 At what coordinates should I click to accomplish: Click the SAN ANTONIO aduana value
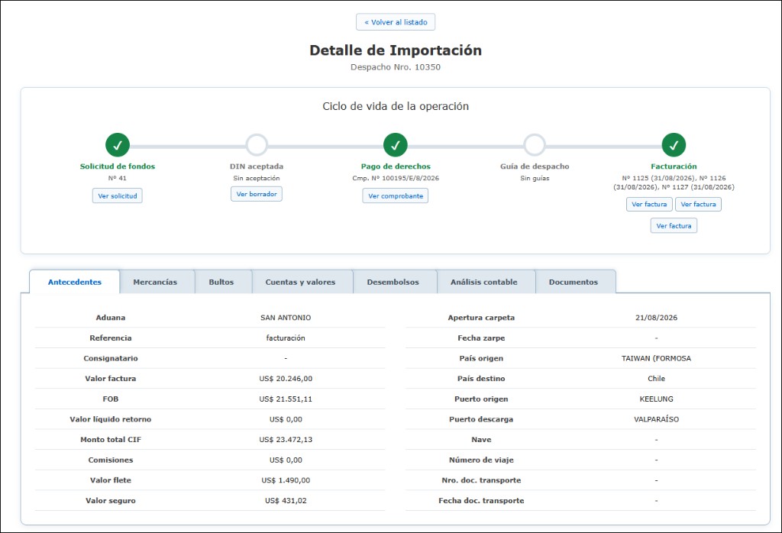(286, 318)
